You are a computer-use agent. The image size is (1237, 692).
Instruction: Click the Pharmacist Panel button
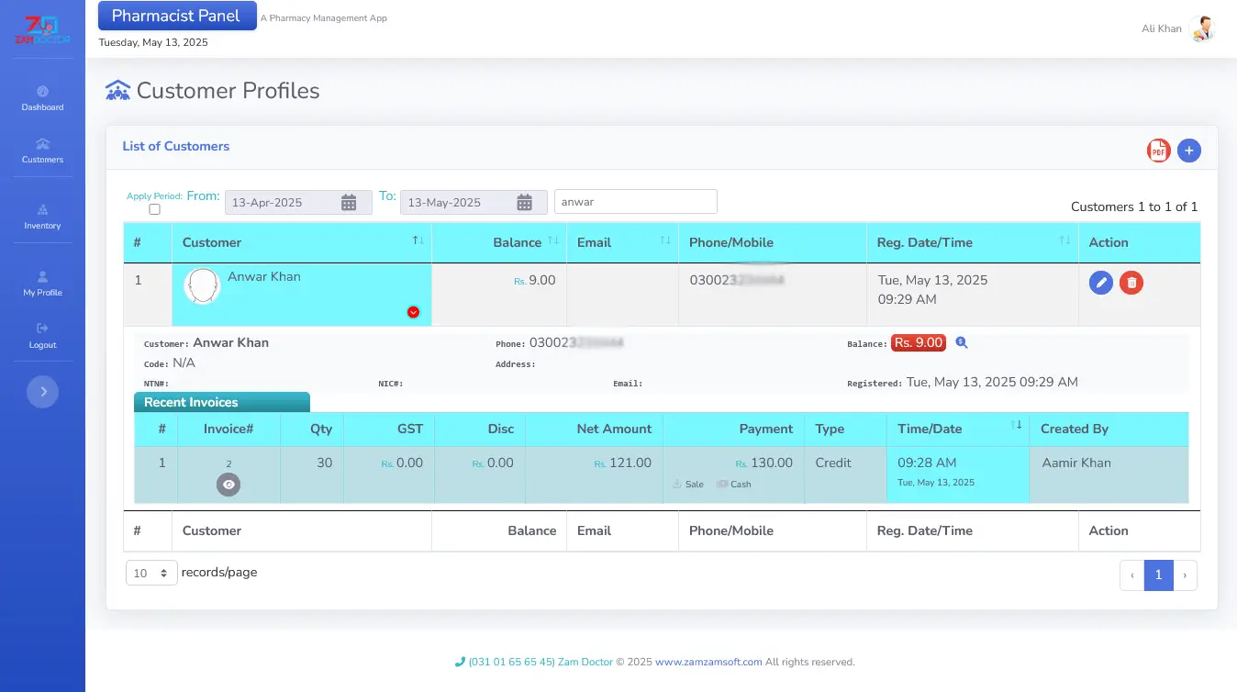176,16
